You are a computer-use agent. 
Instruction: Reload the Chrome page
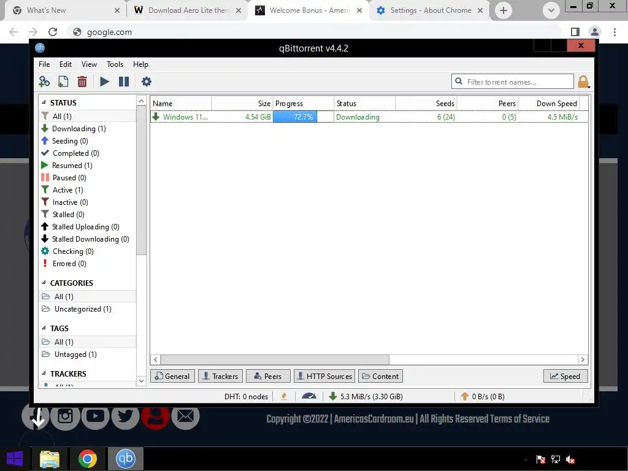[x=53, y=32]
